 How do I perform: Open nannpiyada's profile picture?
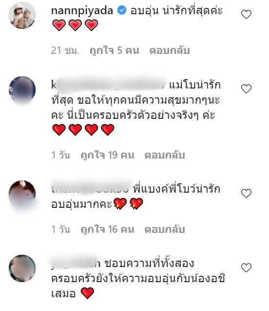[x=22, y=15]
